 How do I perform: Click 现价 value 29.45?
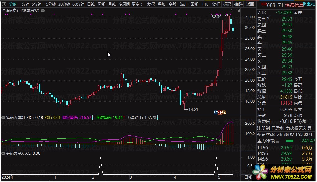pos(287,79)
